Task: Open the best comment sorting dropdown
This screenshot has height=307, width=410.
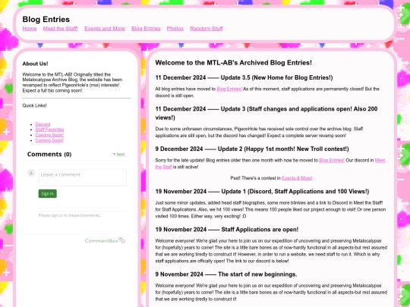Action: tap(118, 155)
